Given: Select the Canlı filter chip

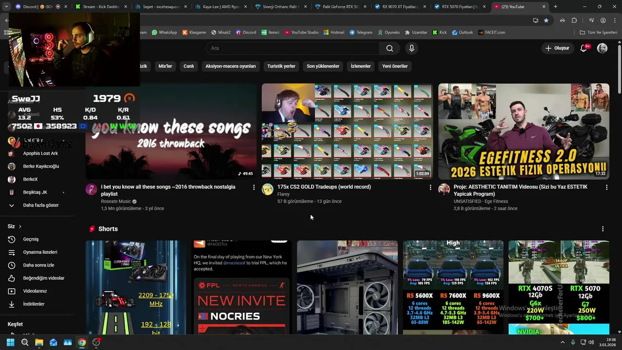Looking at the screenshot, I should tap(189, 66).
